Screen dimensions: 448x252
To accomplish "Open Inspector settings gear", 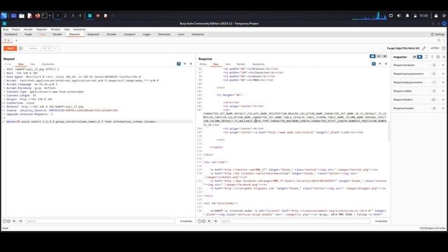I will pyautogui.click(x=438, y=57).
